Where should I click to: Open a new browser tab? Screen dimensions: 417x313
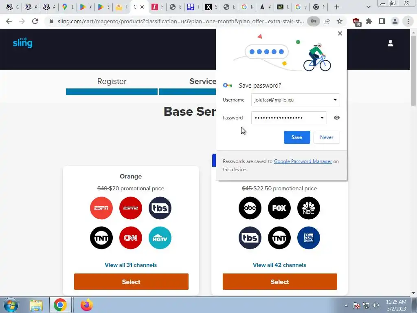click(337, 7)
